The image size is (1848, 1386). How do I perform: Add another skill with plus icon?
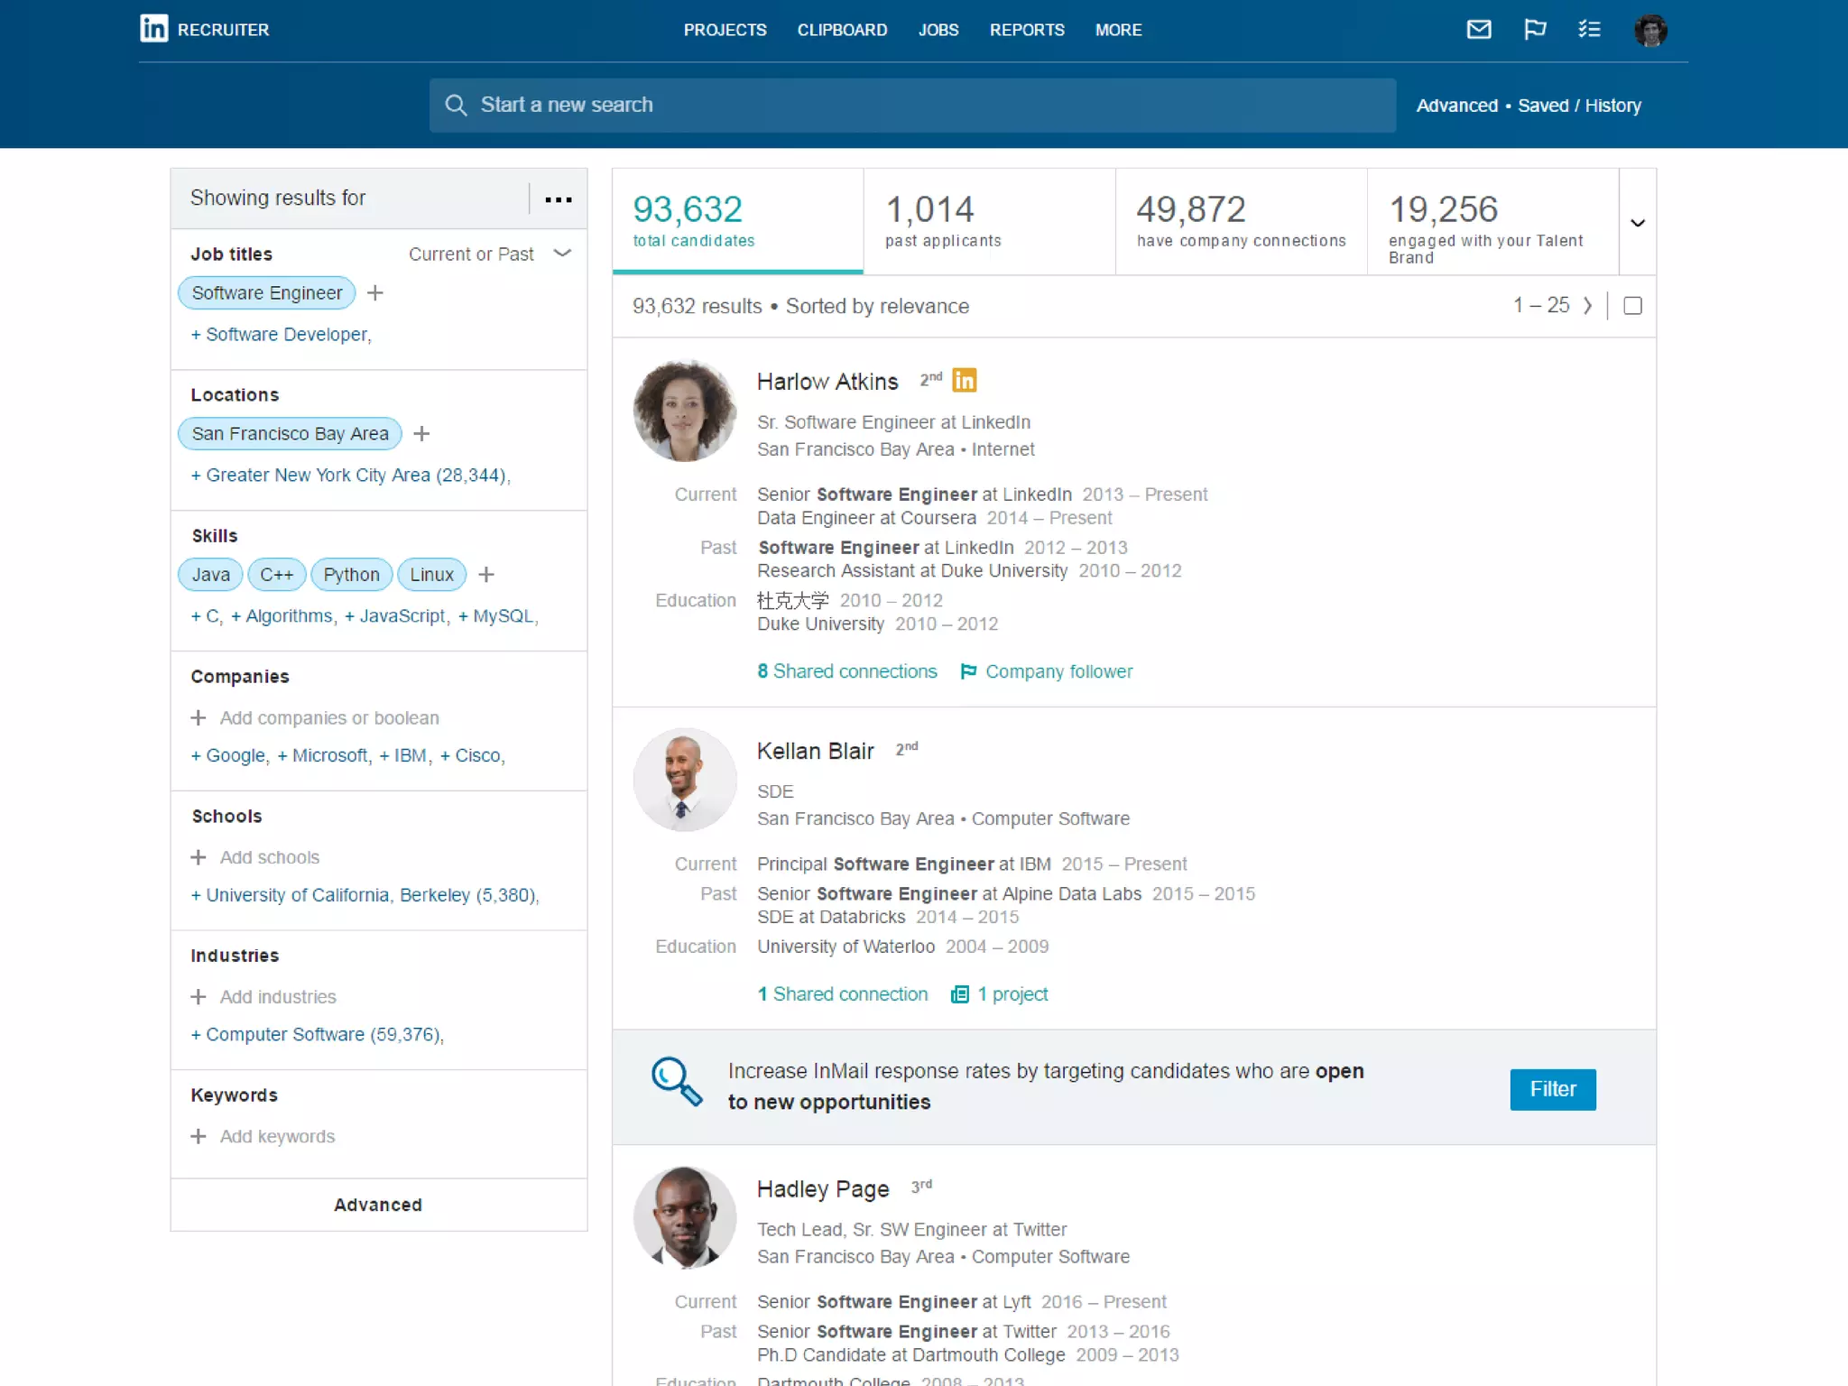pyautogui.click(x=486, y=574)
